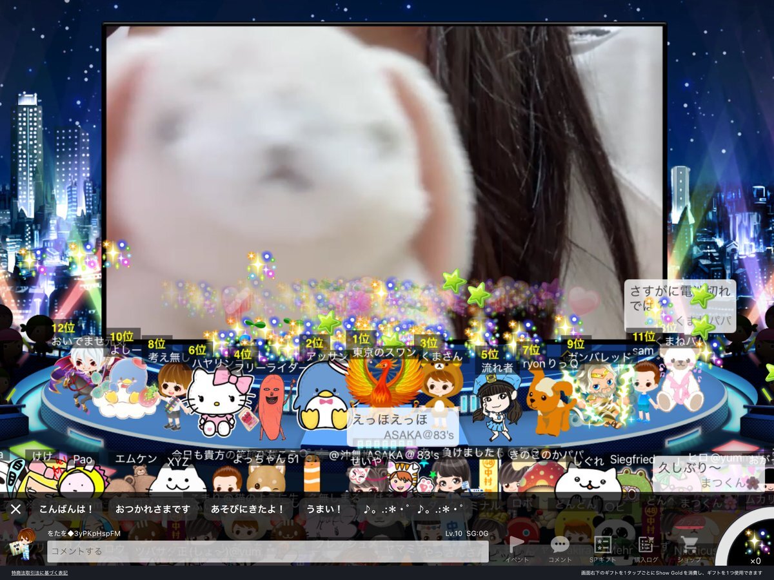Open the ショップ cart icon

coord(689,549)
